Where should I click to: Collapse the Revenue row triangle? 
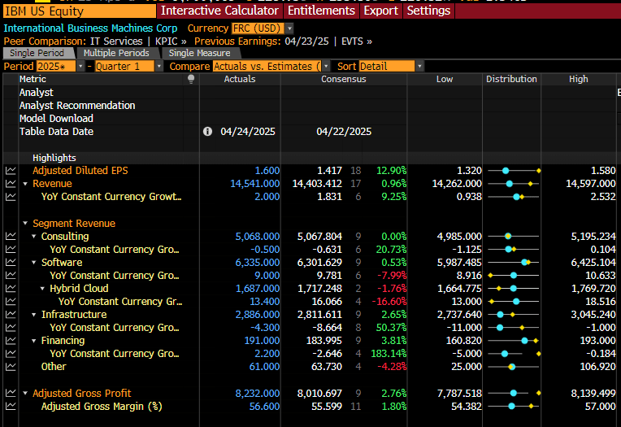pyautogui.click(x=25, y=184)
